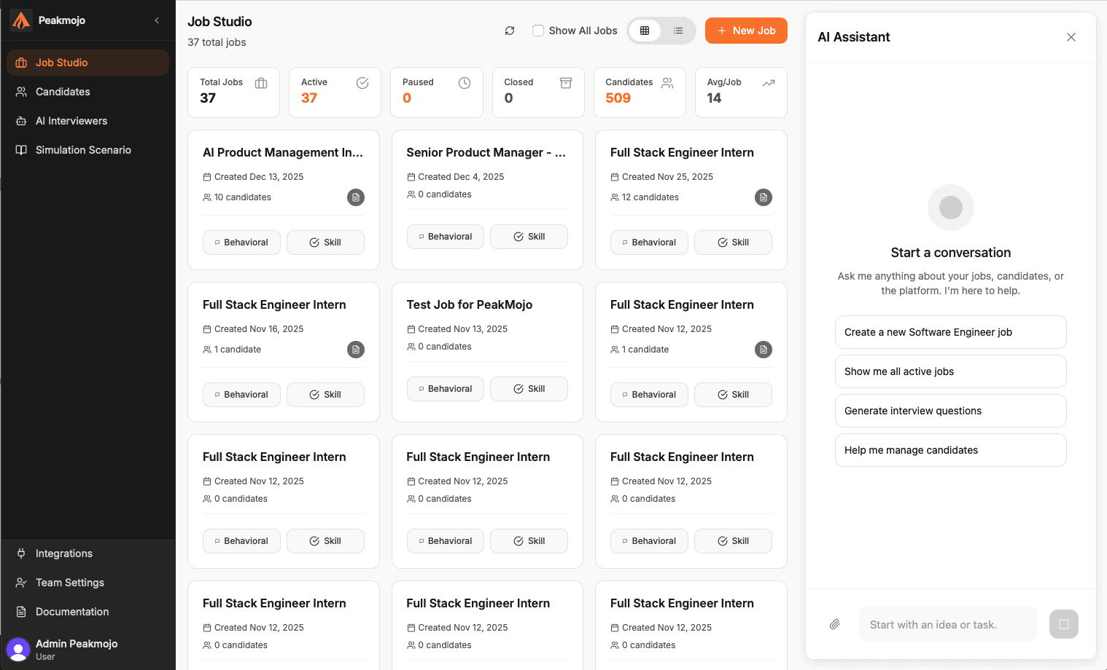Collapse the sidebar with the chevron
Viewport: 1107px width, 670px height.
pyautogui.click(x=157, y=20)
